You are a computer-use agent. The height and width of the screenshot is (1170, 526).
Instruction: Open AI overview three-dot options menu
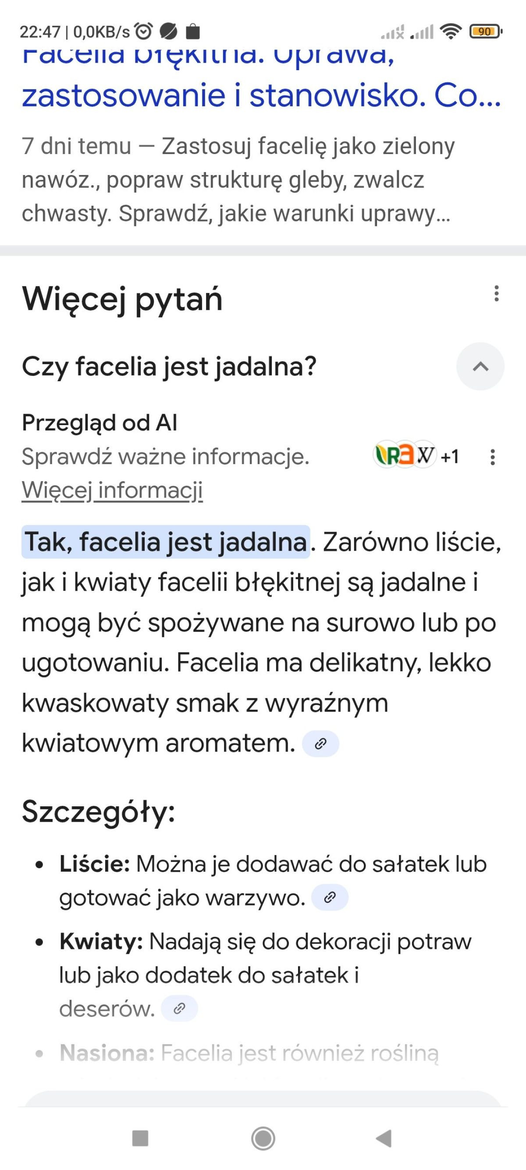pyautogui.click(x=492, y=457)
